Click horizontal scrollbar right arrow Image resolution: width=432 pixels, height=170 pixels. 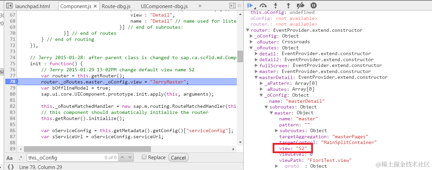(x=233, y=149)
